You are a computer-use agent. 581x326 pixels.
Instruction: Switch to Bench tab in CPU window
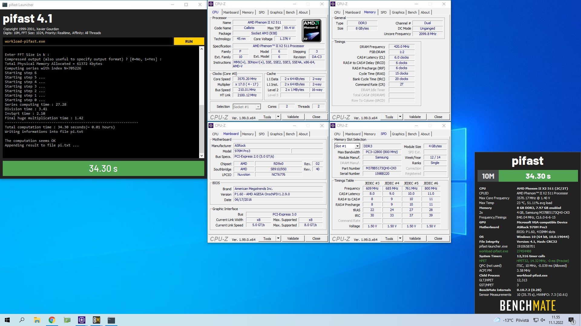tap(290, 12)
